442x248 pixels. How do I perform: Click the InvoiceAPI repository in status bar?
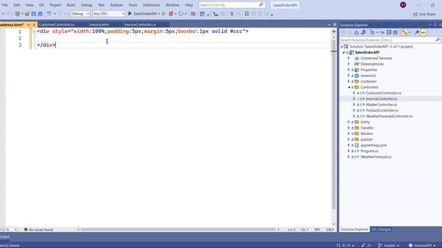click(422, 245)
